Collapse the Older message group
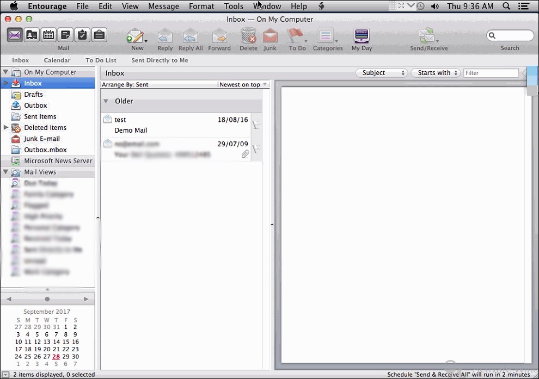539x379 pixels. [x=106, y=101]
